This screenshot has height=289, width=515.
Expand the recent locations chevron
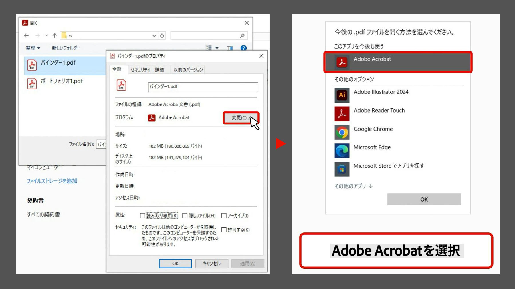coord(47,35)
